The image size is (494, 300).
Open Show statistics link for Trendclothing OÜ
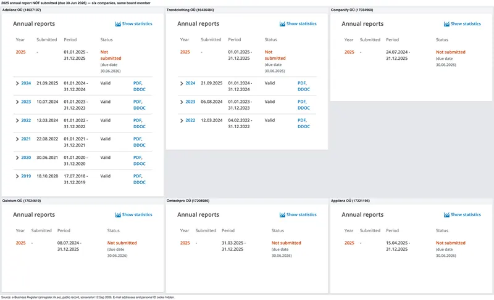[x=301, y=24]
